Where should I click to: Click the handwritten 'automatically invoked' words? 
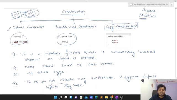(x=133, y=52)
